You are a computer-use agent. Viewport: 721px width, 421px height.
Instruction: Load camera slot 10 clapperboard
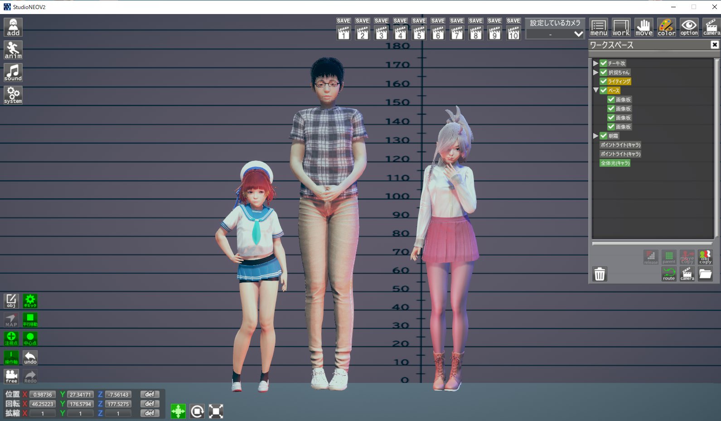coord(513,33)
